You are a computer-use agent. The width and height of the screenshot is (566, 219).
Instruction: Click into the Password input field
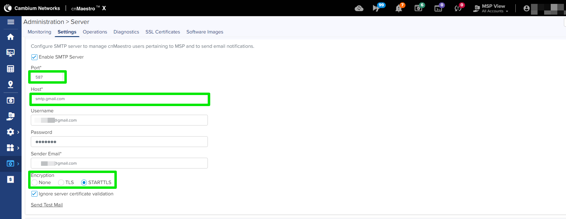pos(119,142)
